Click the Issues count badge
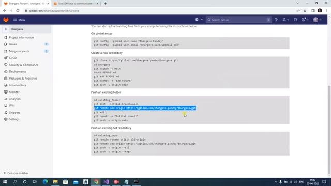 (46, 44)
